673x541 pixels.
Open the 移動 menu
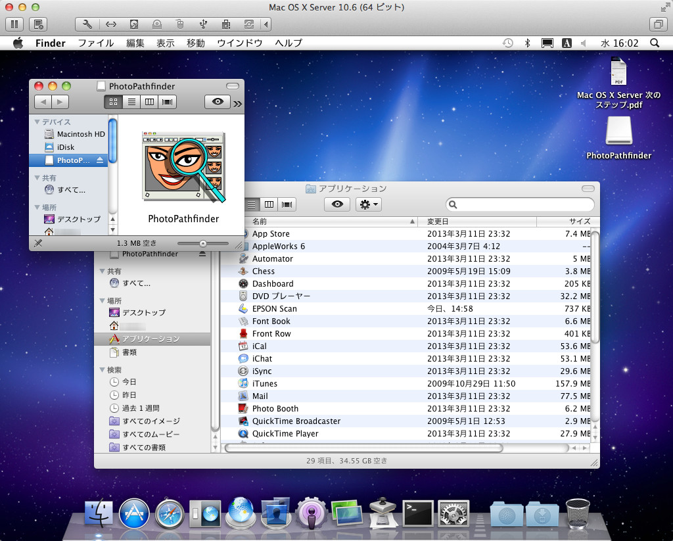click(196, 43)
